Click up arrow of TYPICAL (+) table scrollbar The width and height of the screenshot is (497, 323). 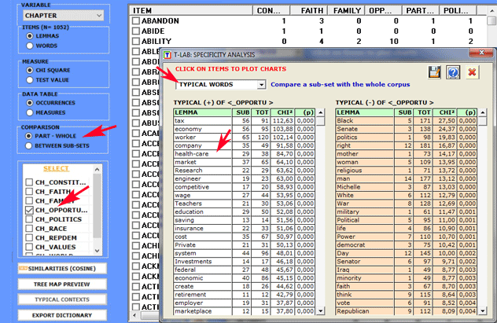pyautogui.click(x=320, y=112)
